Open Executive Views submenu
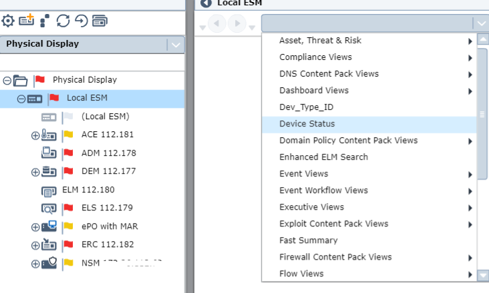 [x=369, y=207]
